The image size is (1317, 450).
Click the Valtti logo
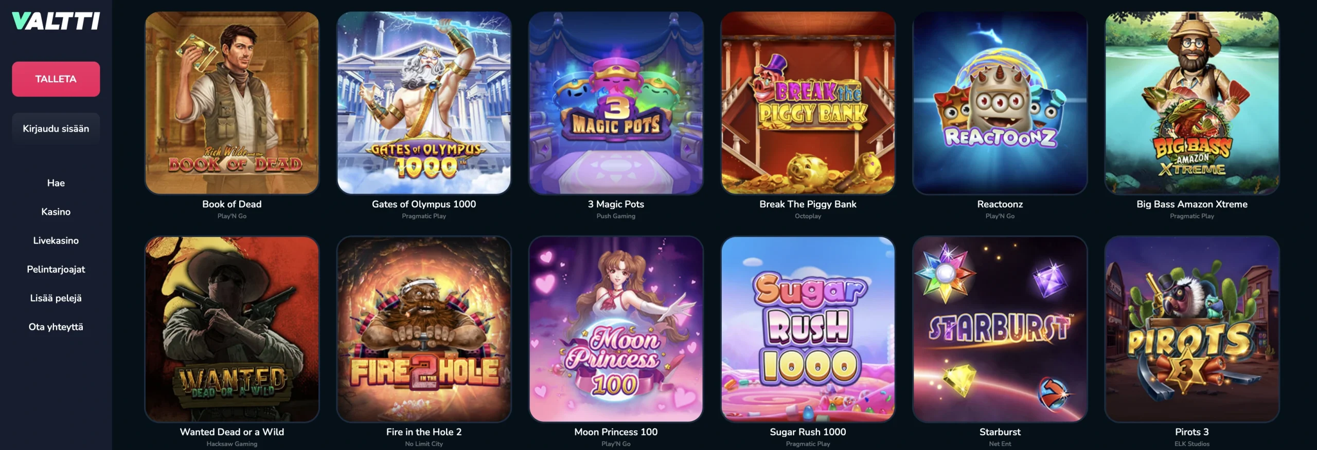click(56, 21)
